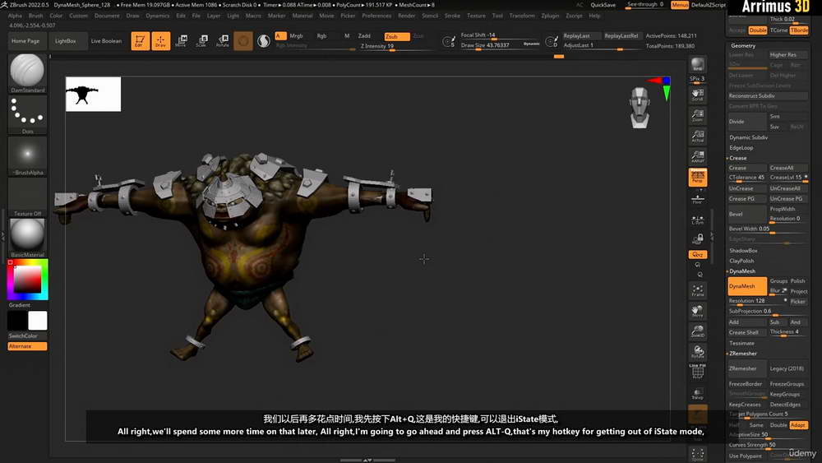Click the right shelf Rotate icon
Screen dimensions: 822x463
point(698,352)
